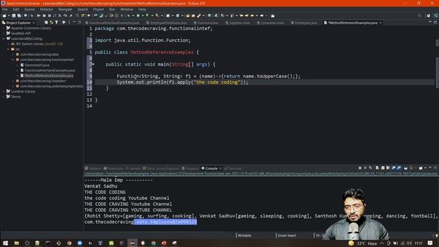This screenshot has width=439, height=247.
Task: Close the Project Explorer view
Action: point(34,23)
